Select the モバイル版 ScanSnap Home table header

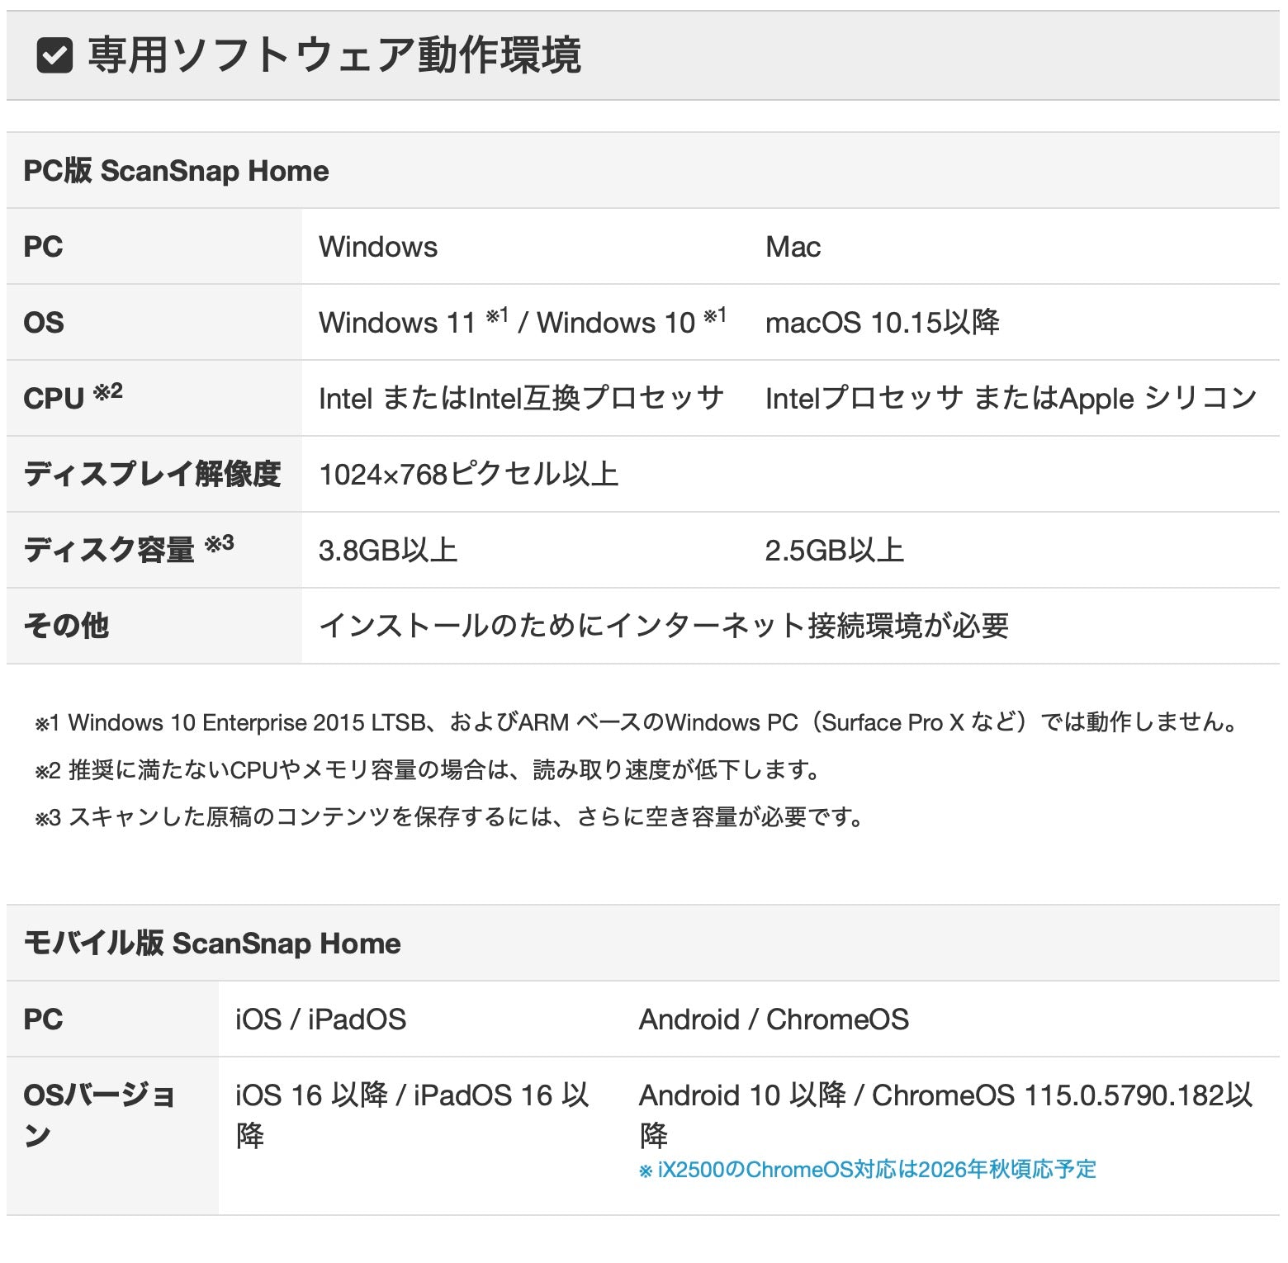[x=643, y=943]
